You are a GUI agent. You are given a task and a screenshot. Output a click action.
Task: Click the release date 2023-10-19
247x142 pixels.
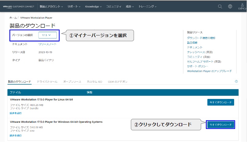[45, 52]
